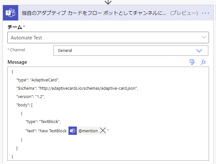Click the "text": "New TextBlock text
The width and height of the screenshot is (216, 164).
(x=46, y=131)
